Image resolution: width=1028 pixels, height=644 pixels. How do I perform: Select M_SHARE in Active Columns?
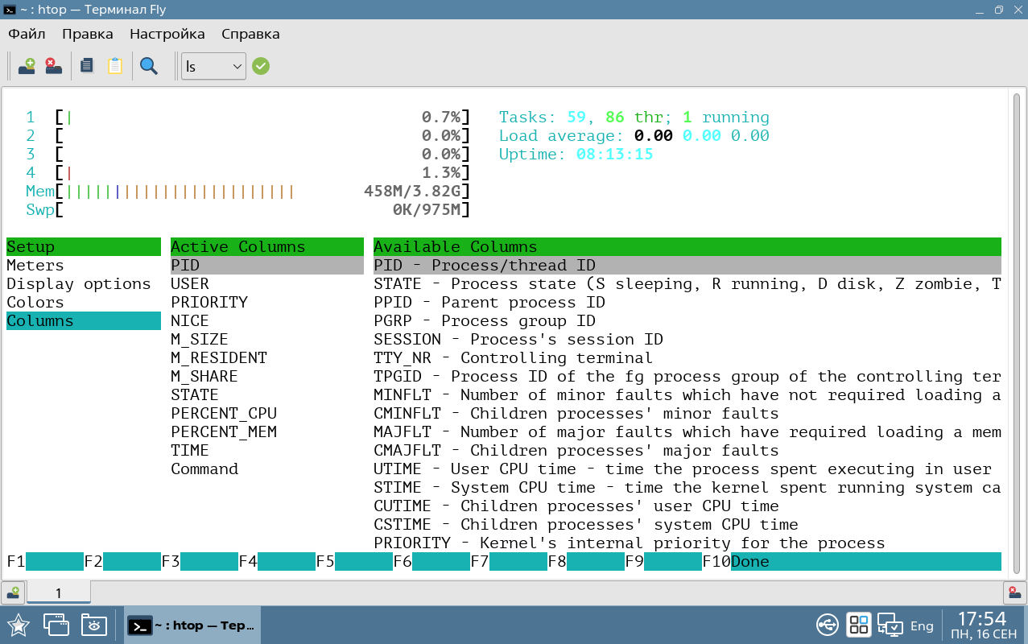[267, 377]
